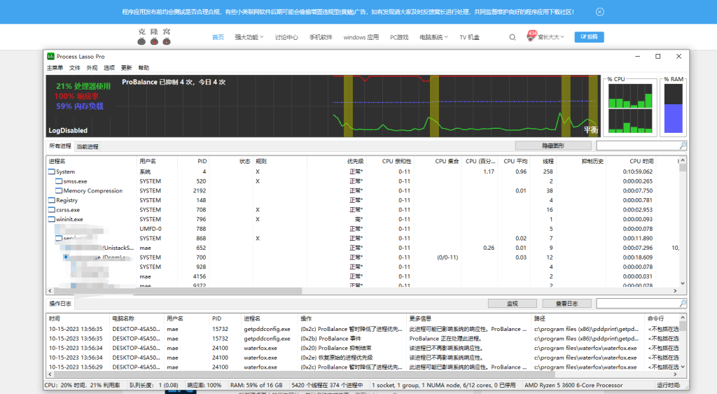Click the 监视 button

coord(512,304)
